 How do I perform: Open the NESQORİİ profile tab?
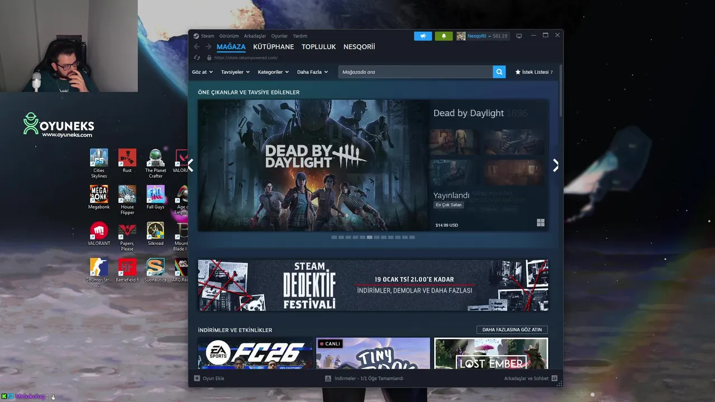click(x=359, y=47)
